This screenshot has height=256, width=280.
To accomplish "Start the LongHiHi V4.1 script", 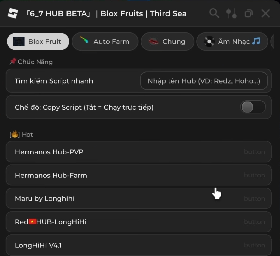I will [x=139, y=245].
